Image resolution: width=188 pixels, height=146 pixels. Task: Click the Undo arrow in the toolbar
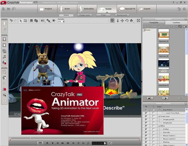(11, 21)
